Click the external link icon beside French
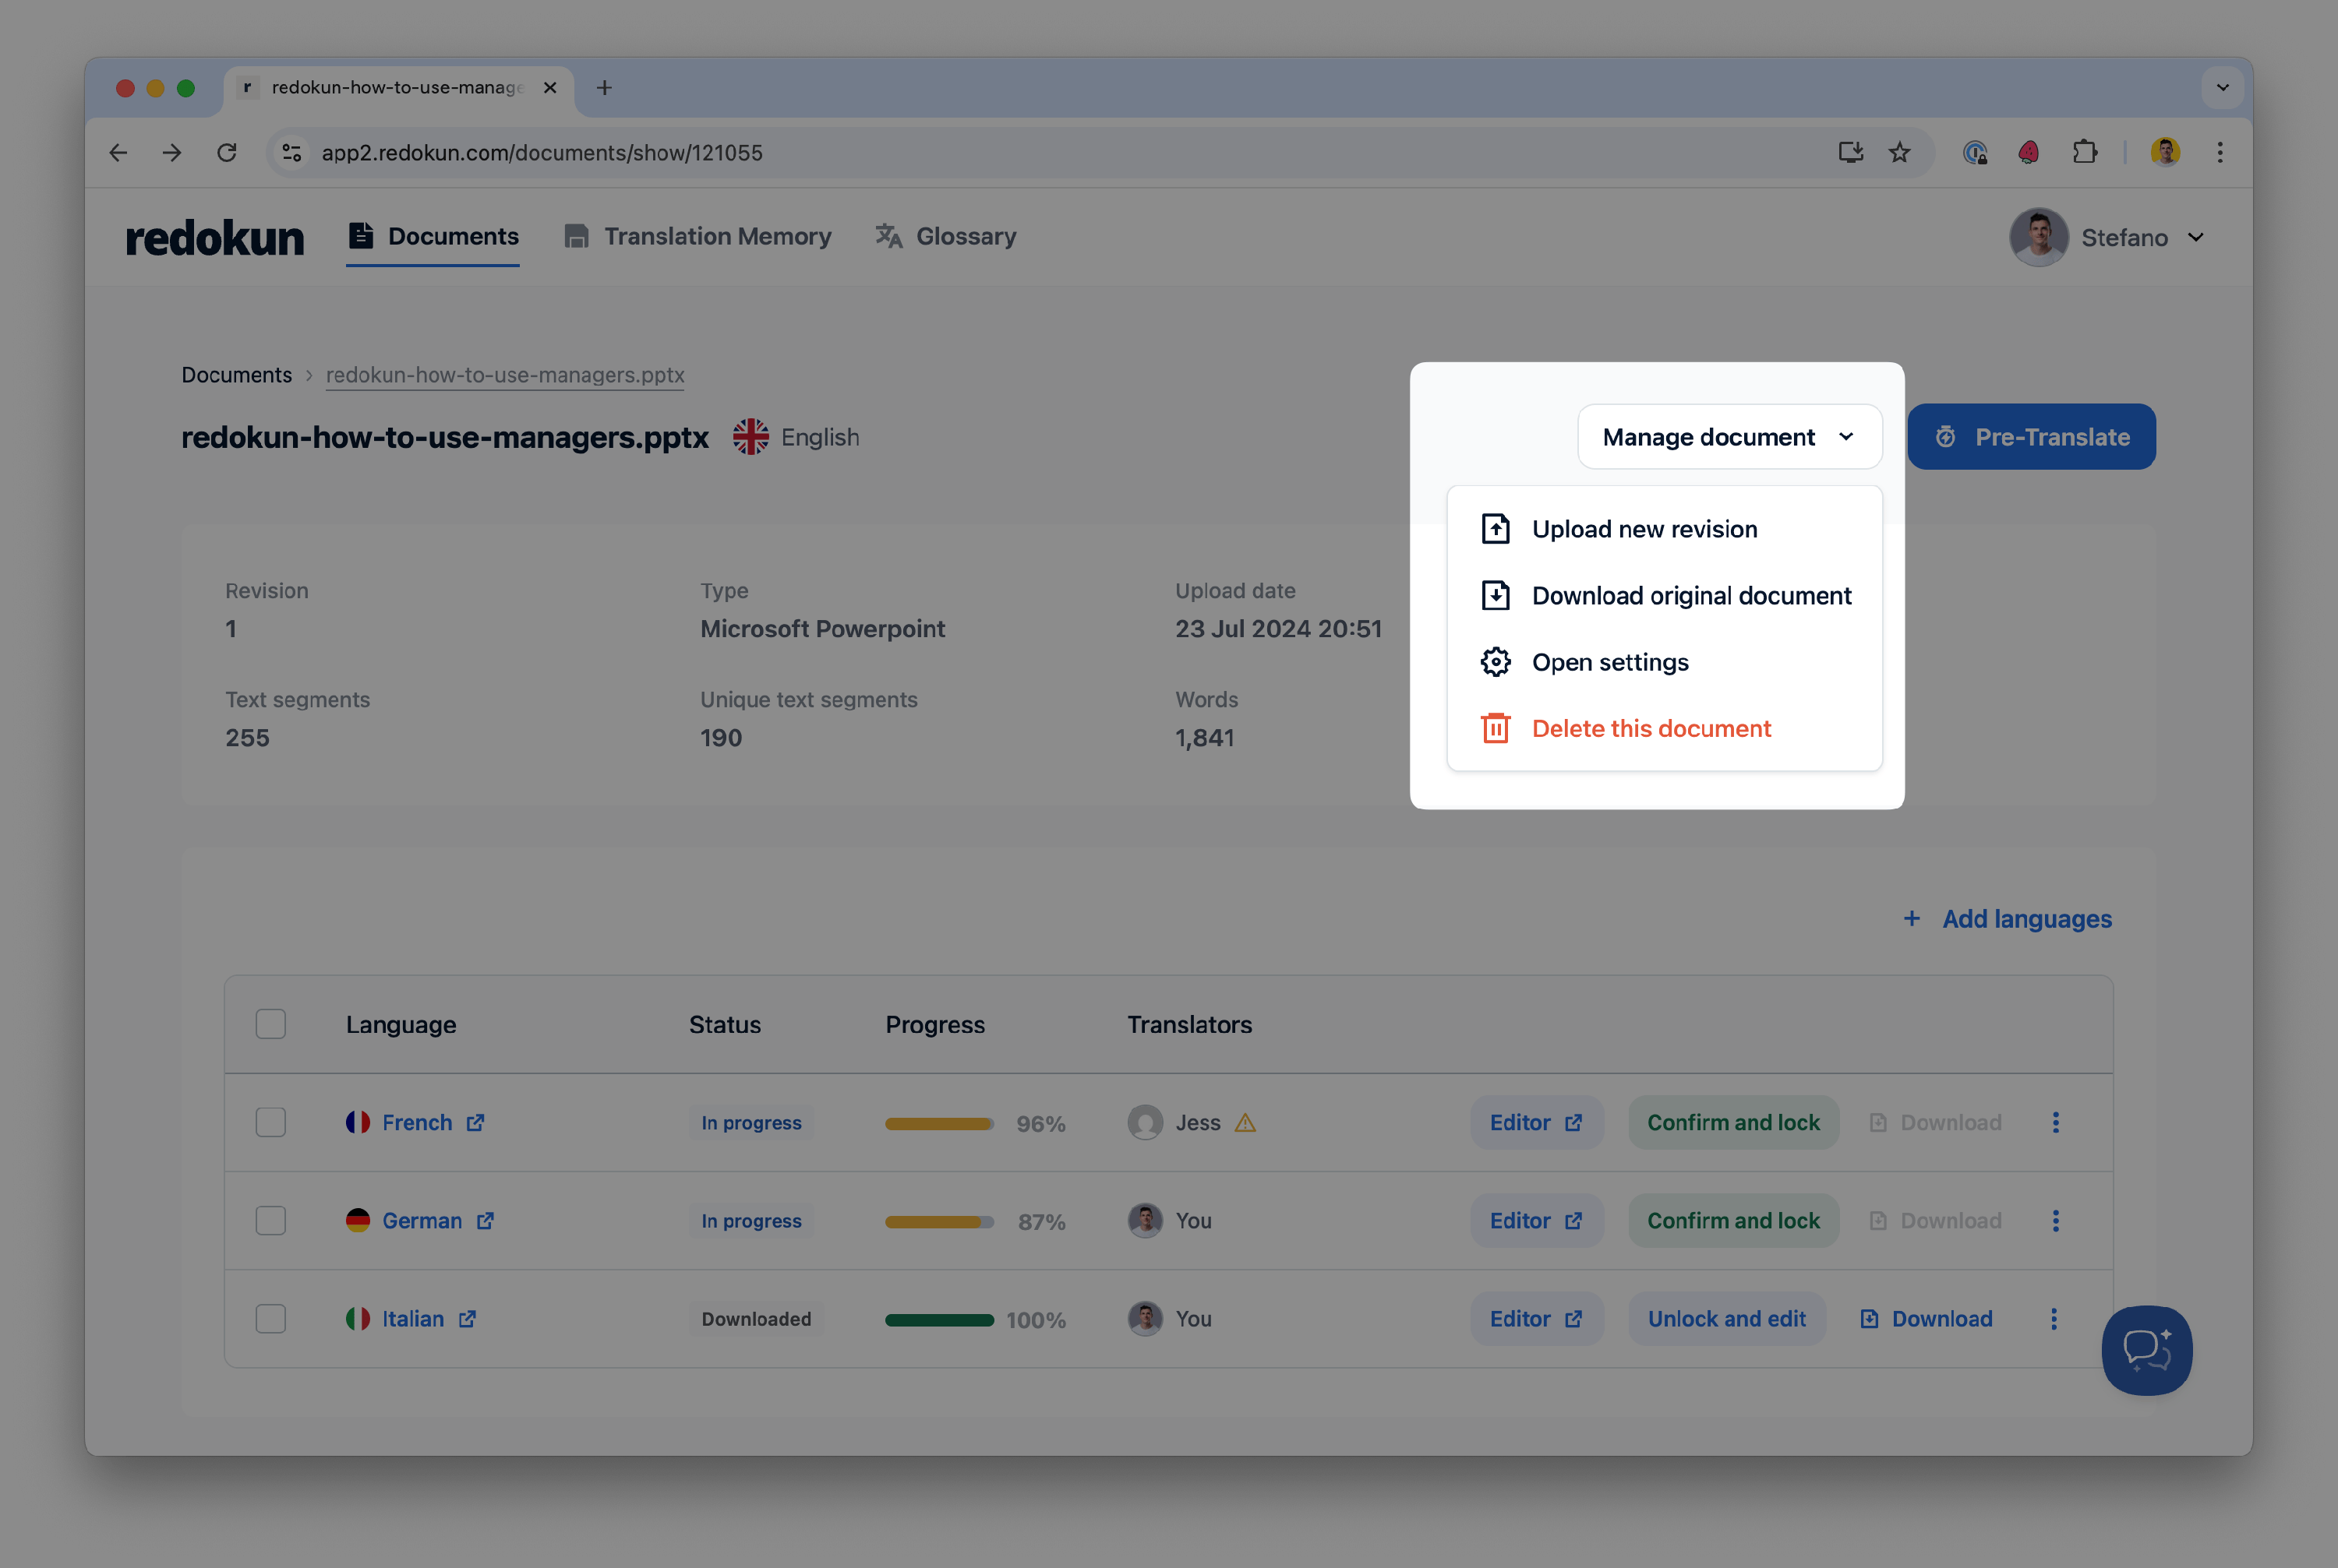Image resolution: width=2338 pixels, height=1568 pixels. 476,1123
